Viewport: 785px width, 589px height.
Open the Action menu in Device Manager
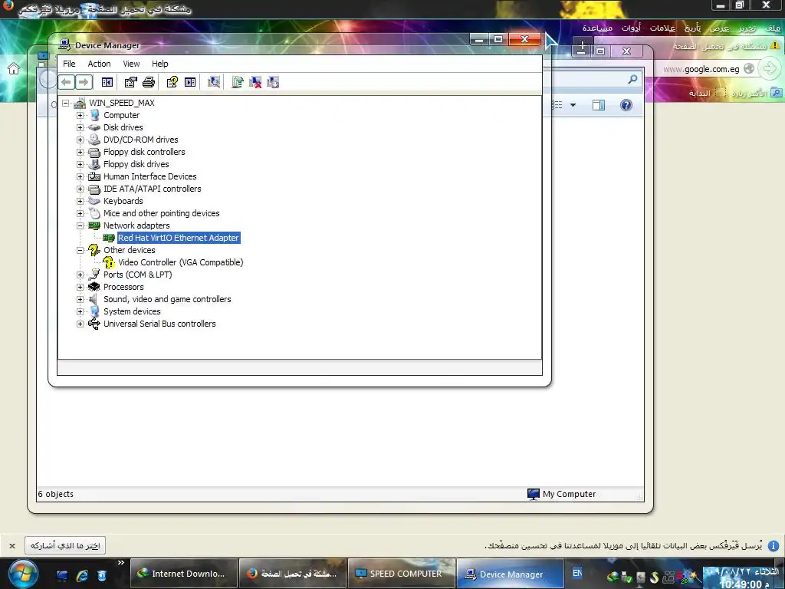[x=99, y=64]
